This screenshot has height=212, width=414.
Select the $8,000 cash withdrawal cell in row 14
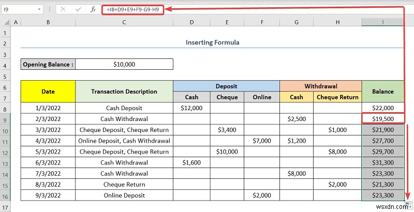pos(297,174)
